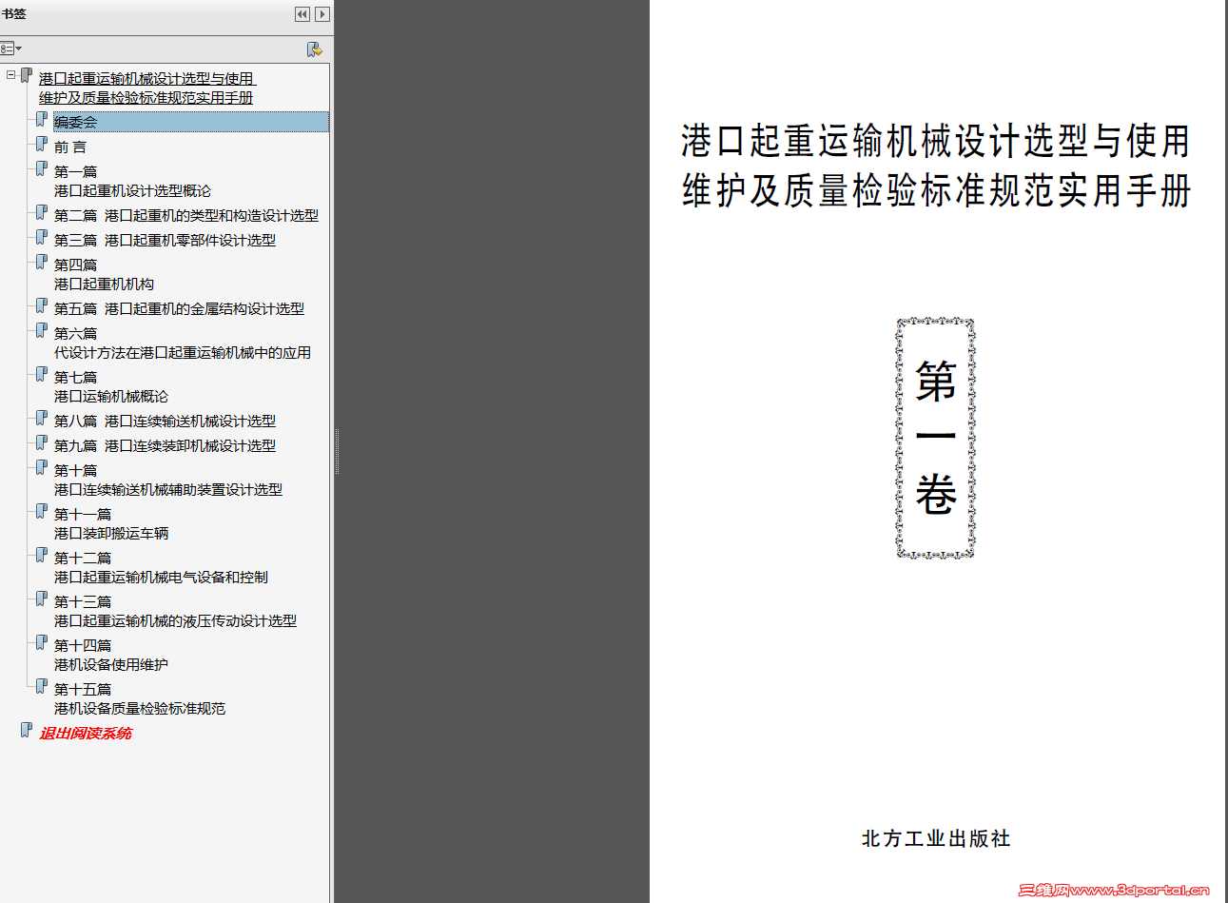
Task: Click the bookmark icon for 第十一篇
Action: 42,511
